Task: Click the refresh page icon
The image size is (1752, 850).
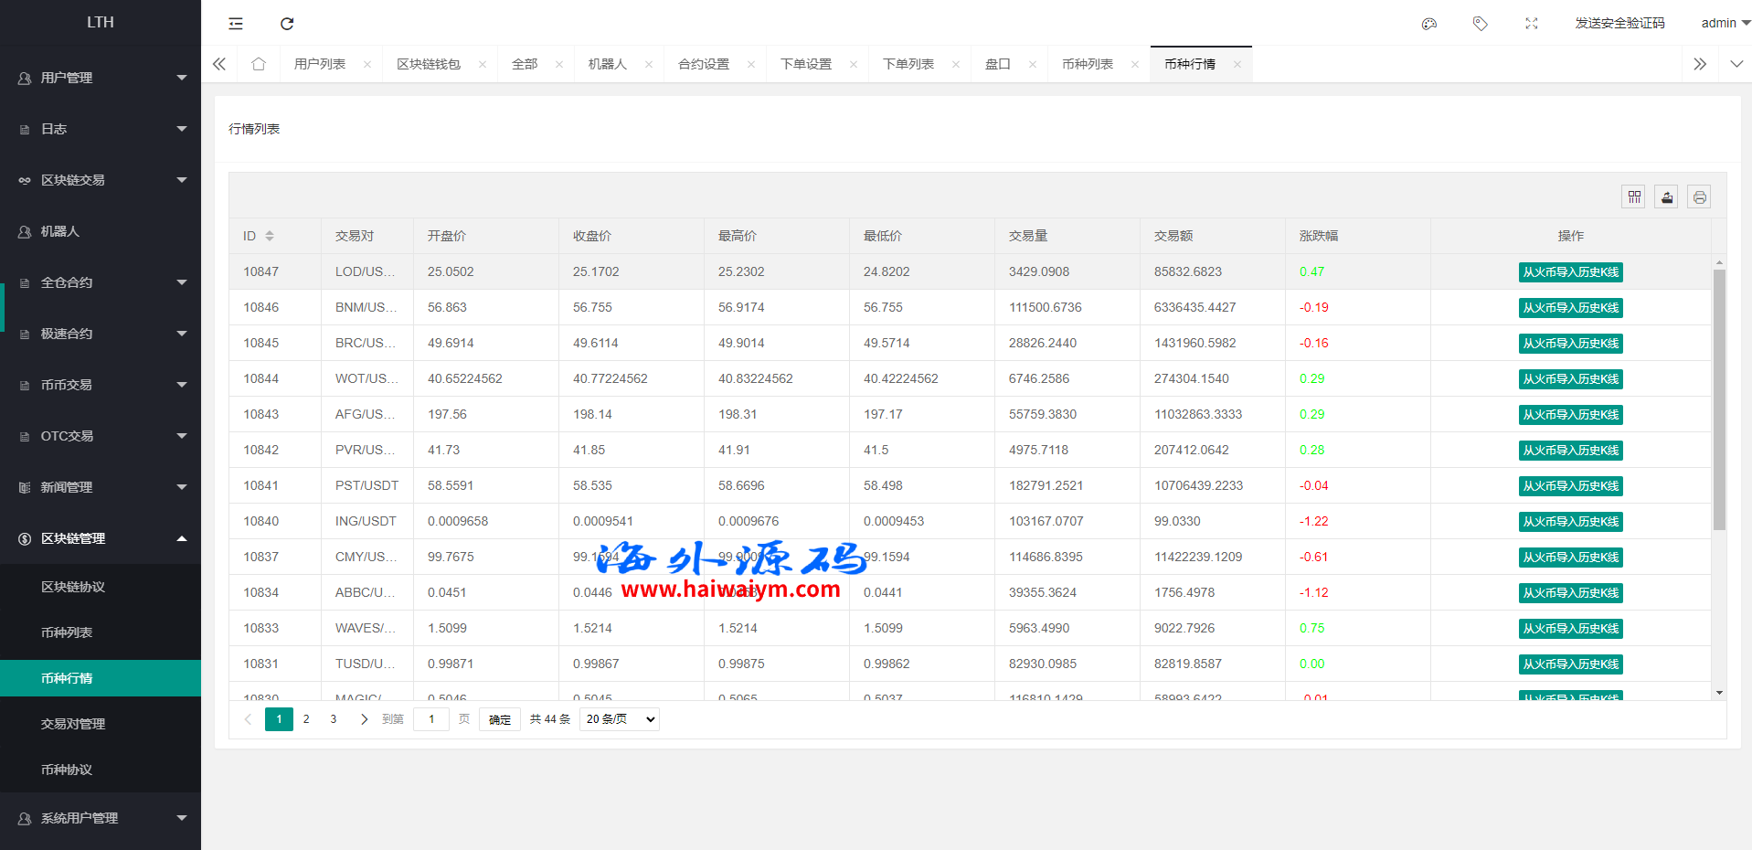Action: [287, 24]
